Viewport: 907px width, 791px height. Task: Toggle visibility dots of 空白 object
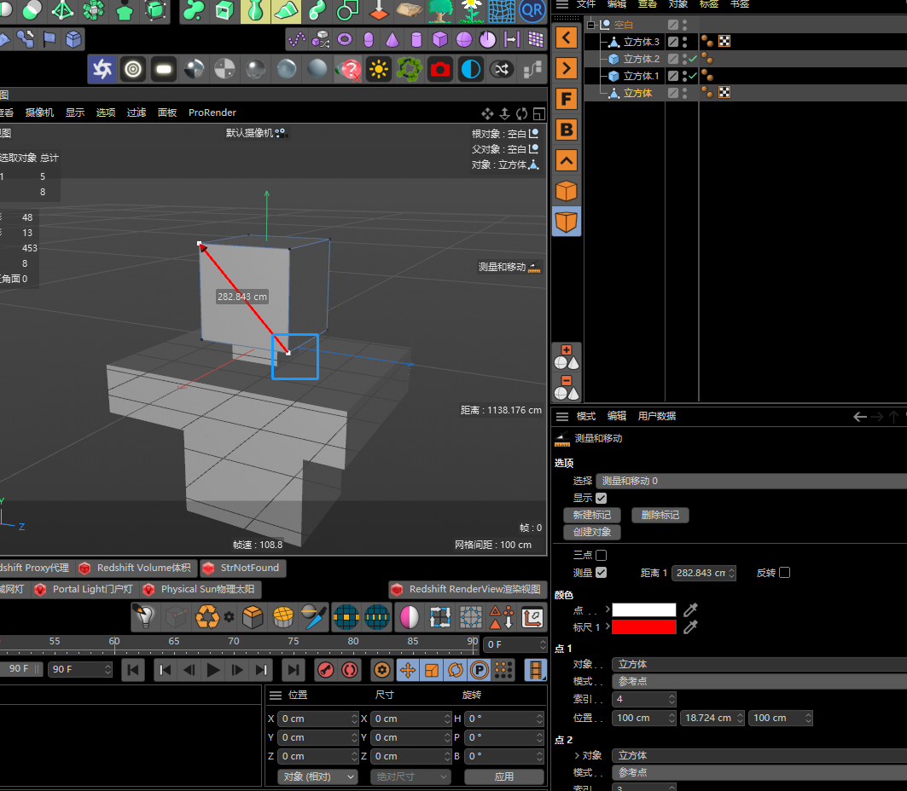click(x=685, y=25)
